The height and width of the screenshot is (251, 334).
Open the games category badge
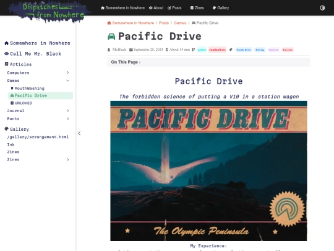[202, 50]
